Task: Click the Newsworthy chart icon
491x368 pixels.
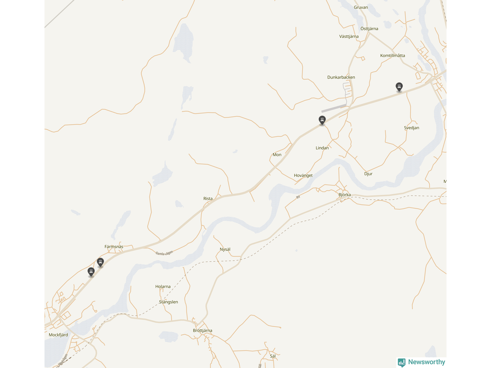Action: (x=402, y=362)
